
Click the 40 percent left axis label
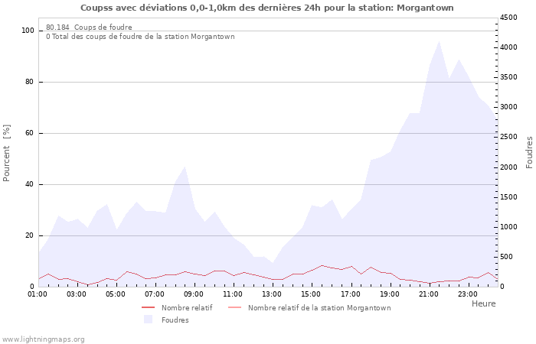(x=29, y=184)
